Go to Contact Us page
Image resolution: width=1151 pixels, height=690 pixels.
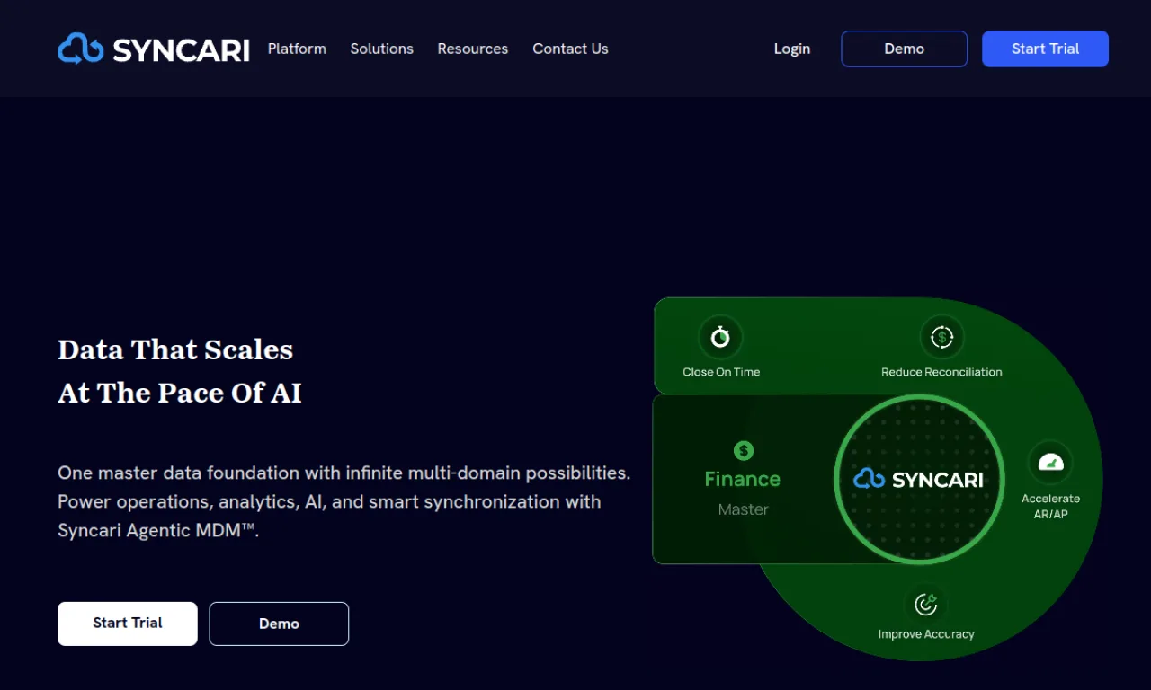(570, 49)
